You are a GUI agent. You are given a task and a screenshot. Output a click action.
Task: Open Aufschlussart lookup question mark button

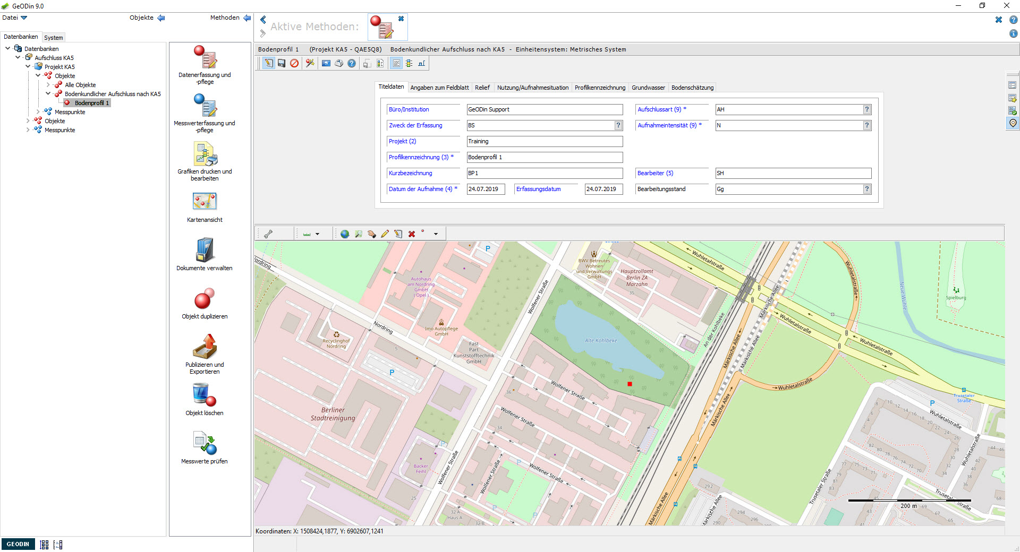coord(867,109)
